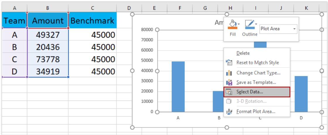Image resolution: width=328 pixels, height=135 pixels.
Task: Open the Fill dropdown arrow
Action: [x=239, y=24]
